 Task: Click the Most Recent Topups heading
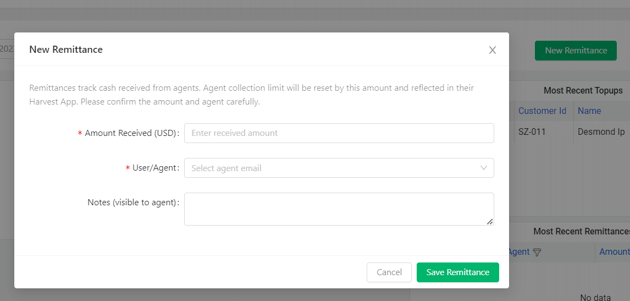coord(583,90)
